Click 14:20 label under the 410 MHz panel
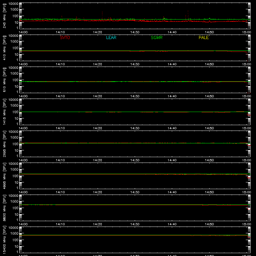Viewport: 256px width, 256px height. 98,64
